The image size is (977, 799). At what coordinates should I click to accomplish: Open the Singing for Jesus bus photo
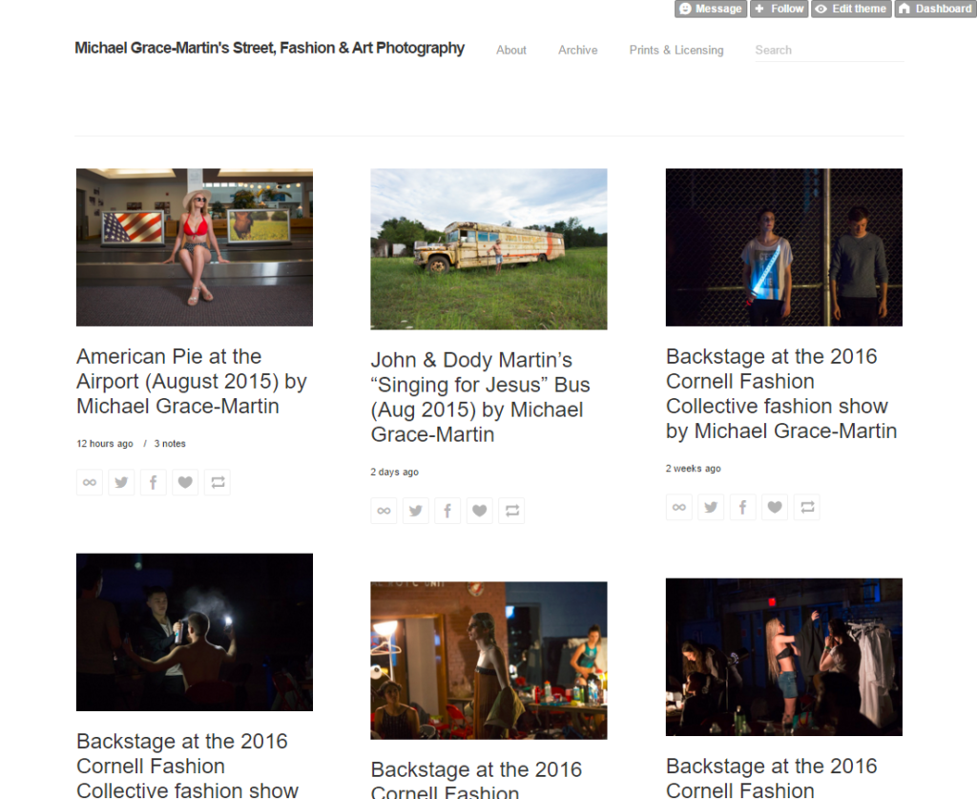pyautogui.click(x=488, y=249)
